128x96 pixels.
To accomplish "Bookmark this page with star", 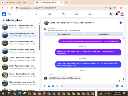I will 114,8.
